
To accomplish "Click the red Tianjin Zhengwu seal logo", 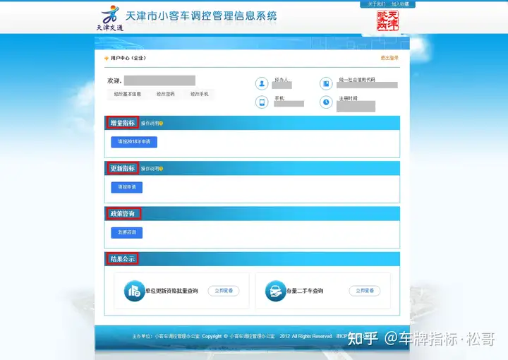I will [387, 20].
